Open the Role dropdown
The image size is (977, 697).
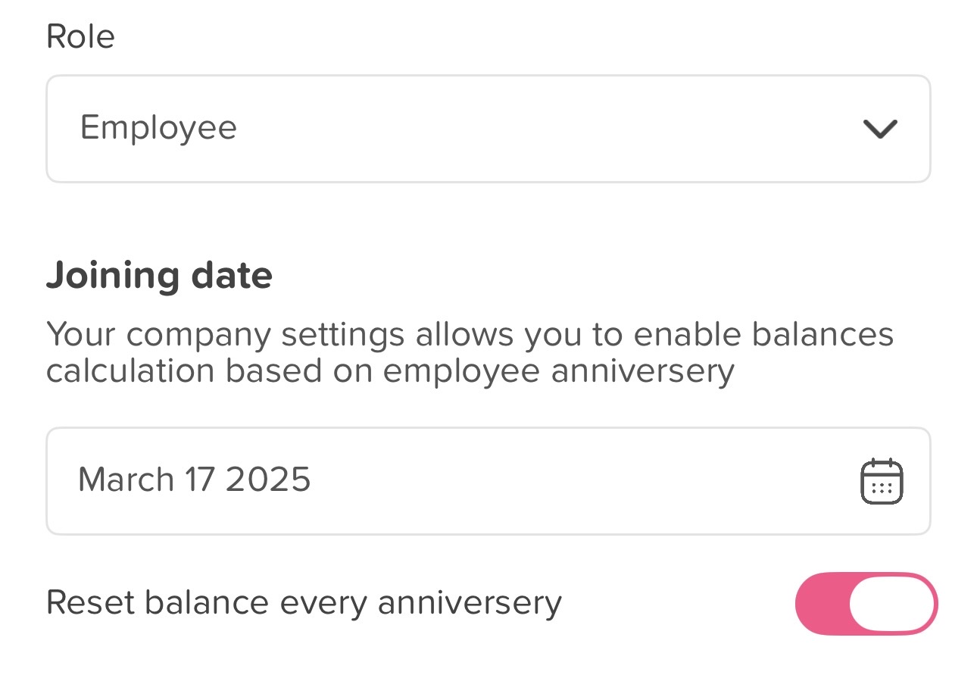pyautogui.click(x=488, y=129)
